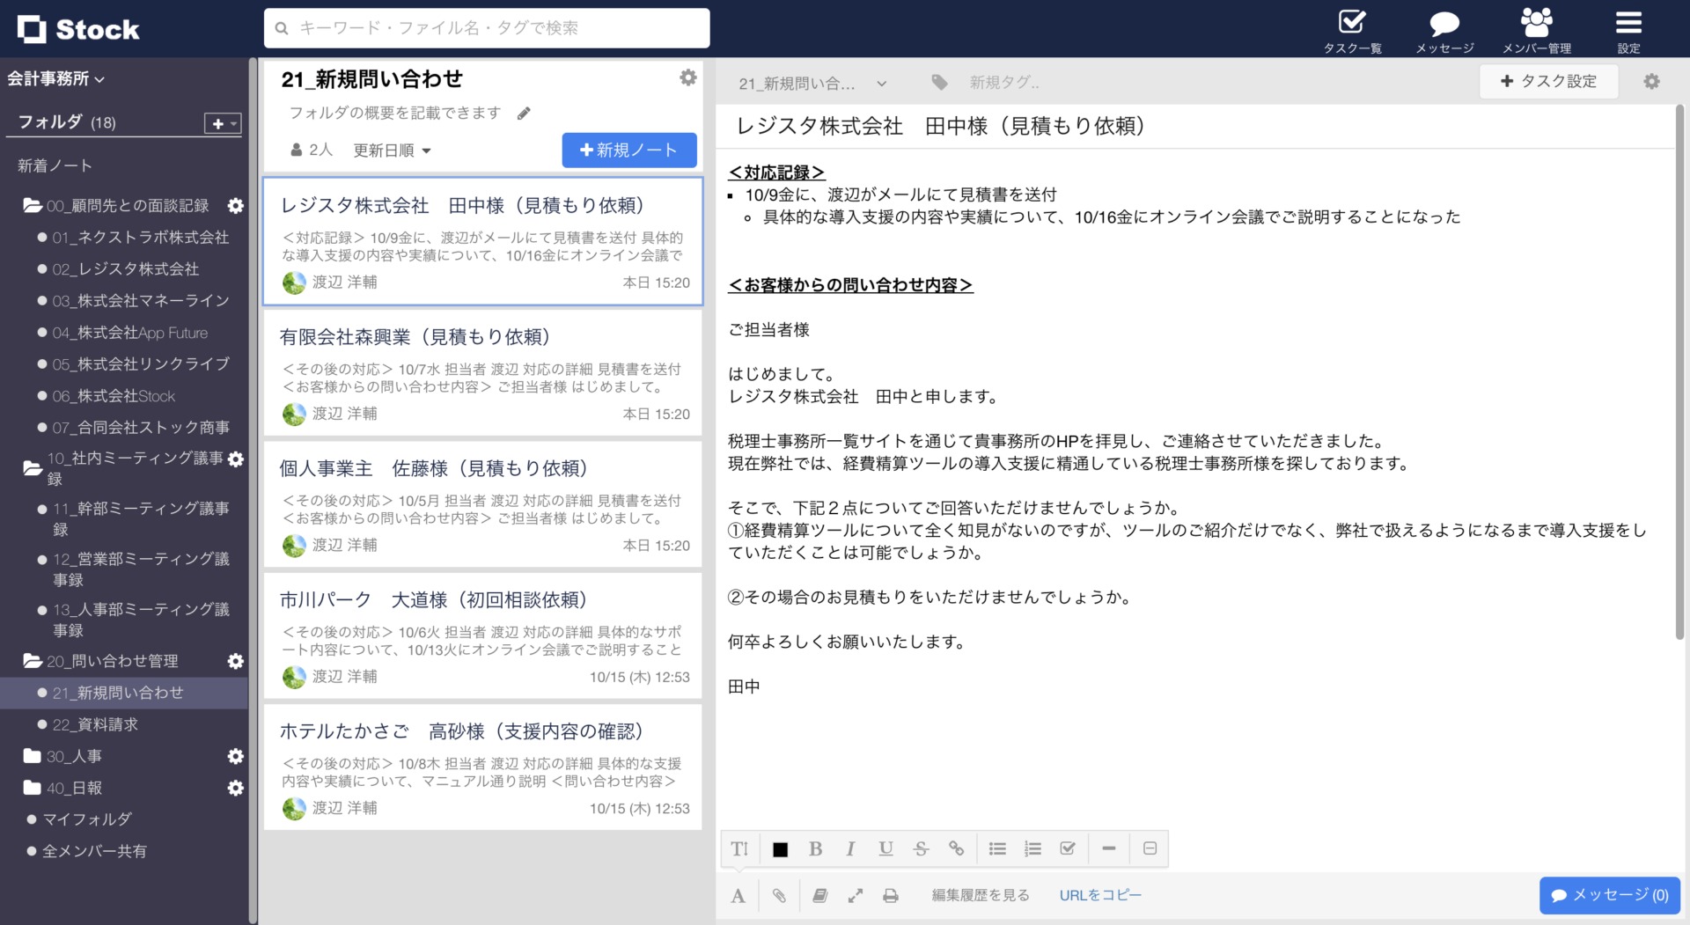Viewport: 1690px width, 925px height.
Task: View edit history 編集履歴を見る
Action: [981, 896]
